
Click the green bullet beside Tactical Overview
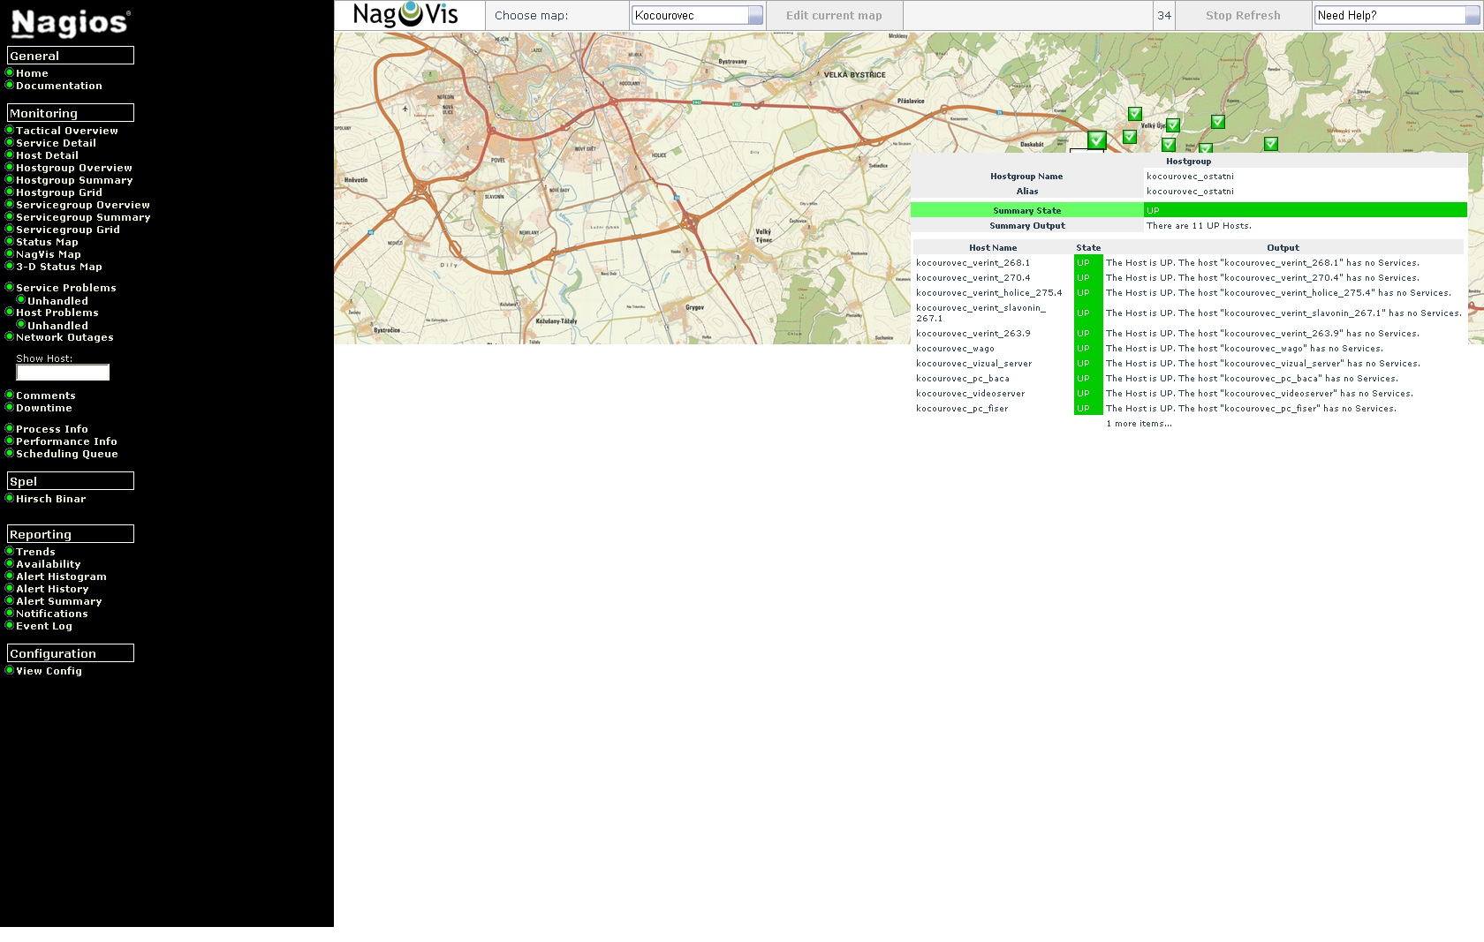(x=10, y=130)
